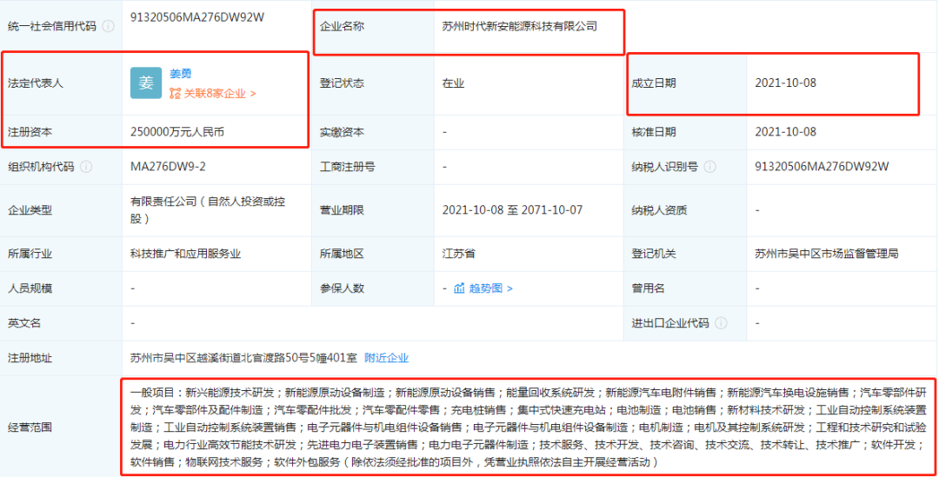Click the 注册地址 label
The height and width of the screenshot is (477, 939).
[30, 358]
